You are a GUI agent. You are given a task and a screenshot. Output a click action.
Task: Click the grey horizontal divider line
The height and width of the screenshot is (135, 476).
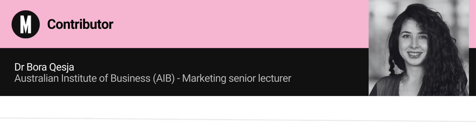pos(238,119)
